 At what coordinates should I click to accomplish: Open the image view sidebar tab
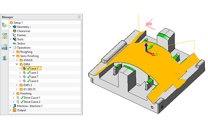(5, 47)
